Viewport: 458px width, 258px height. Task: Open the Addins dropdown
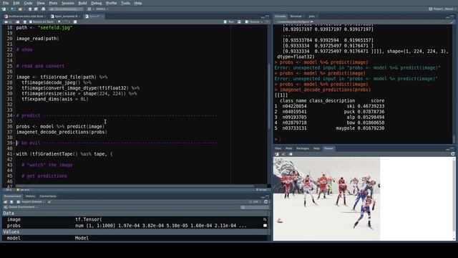(x=102, y=9)
